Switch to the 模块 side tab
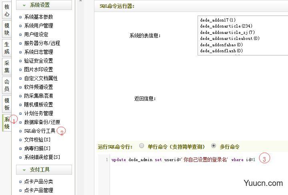Screen dimensions: 288x195 (x=7, y=29)
